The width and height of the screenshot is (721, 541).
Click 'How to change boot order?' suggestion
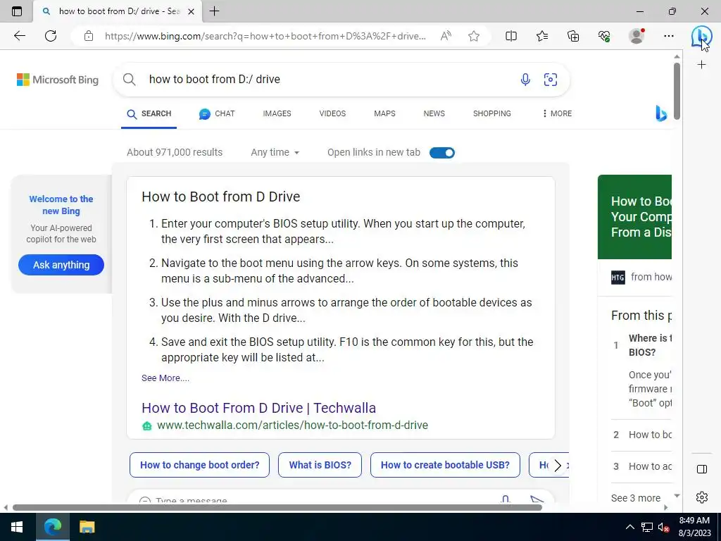(199, 465)
